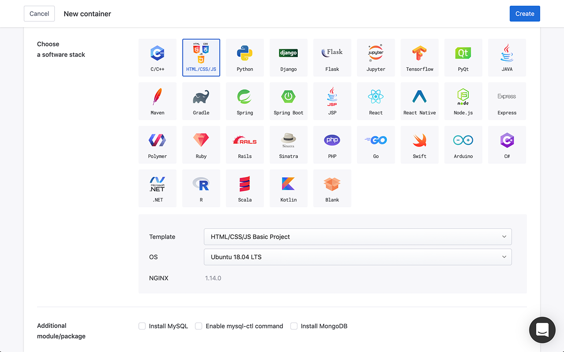The image size is (564, 352).
Task: Select the Kotlin stack
Action: (x=288, y=188)
